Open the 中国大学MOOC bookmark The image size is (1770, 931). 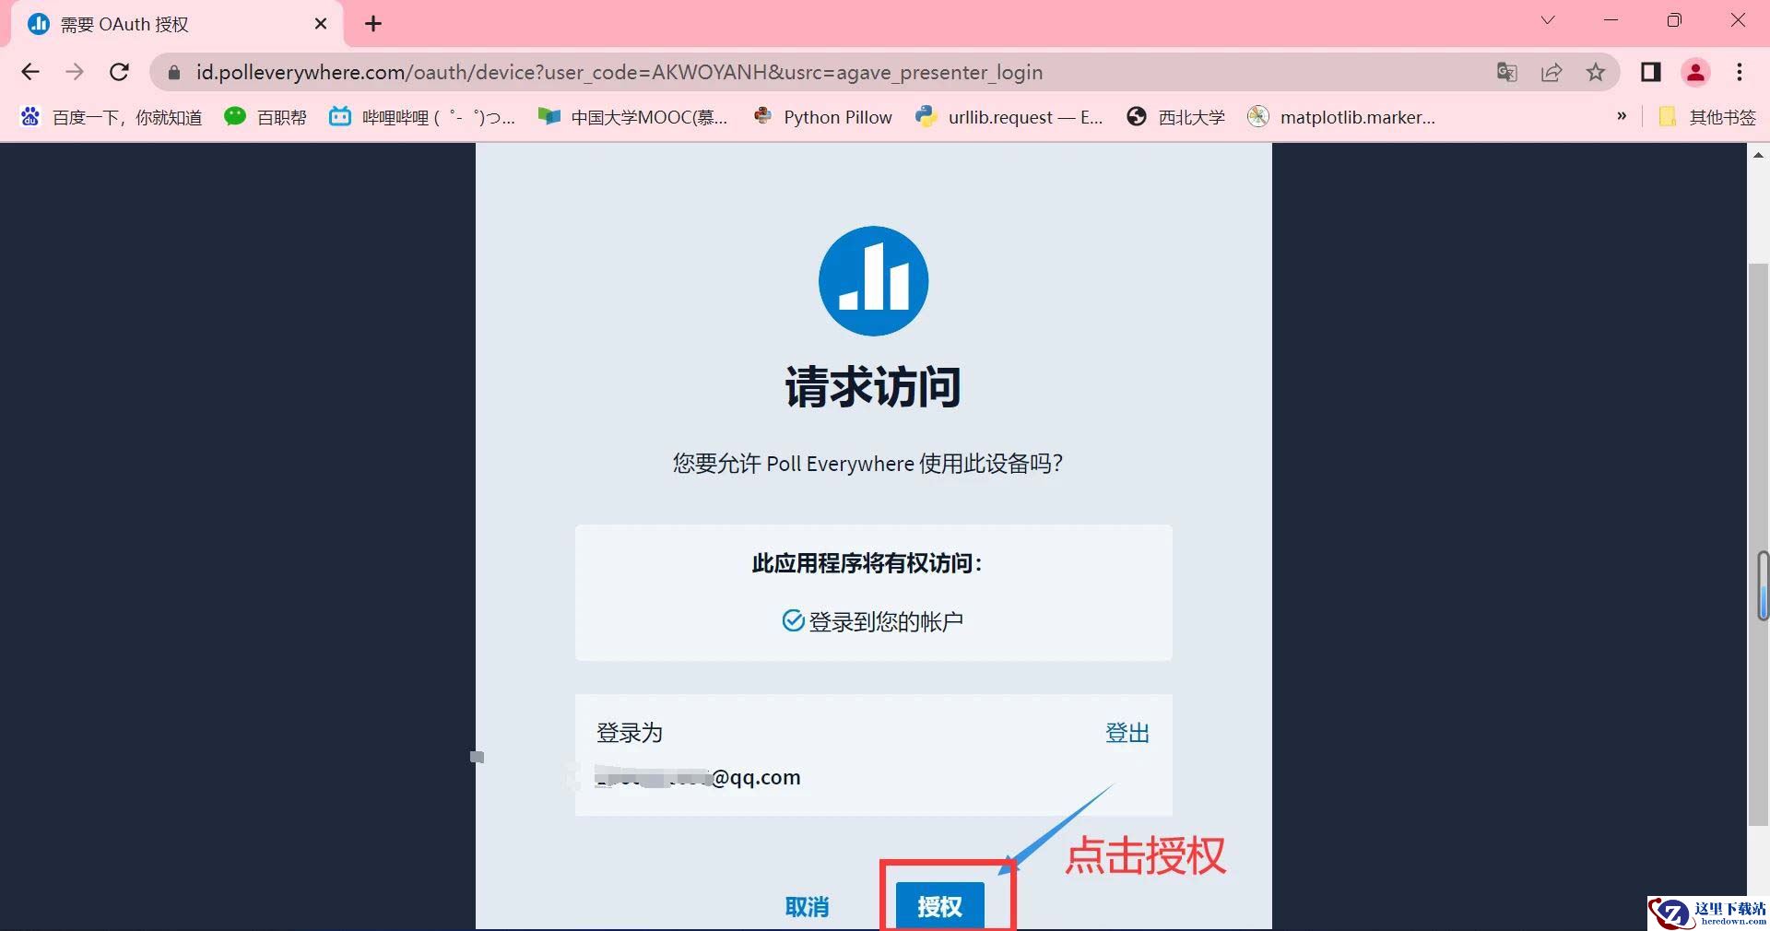(633, 117)
